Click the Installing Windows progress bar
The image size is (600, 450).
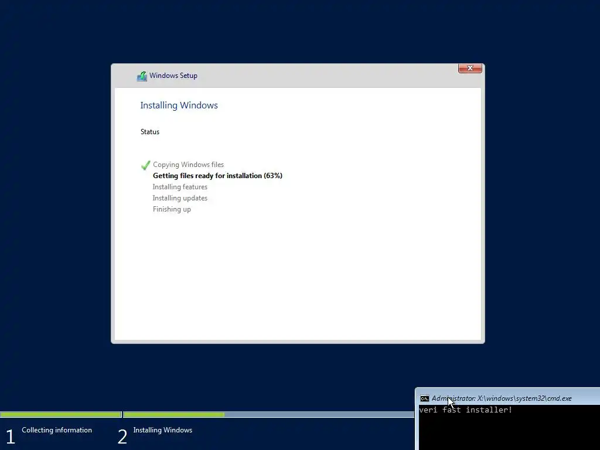click(x=268, y=414)
